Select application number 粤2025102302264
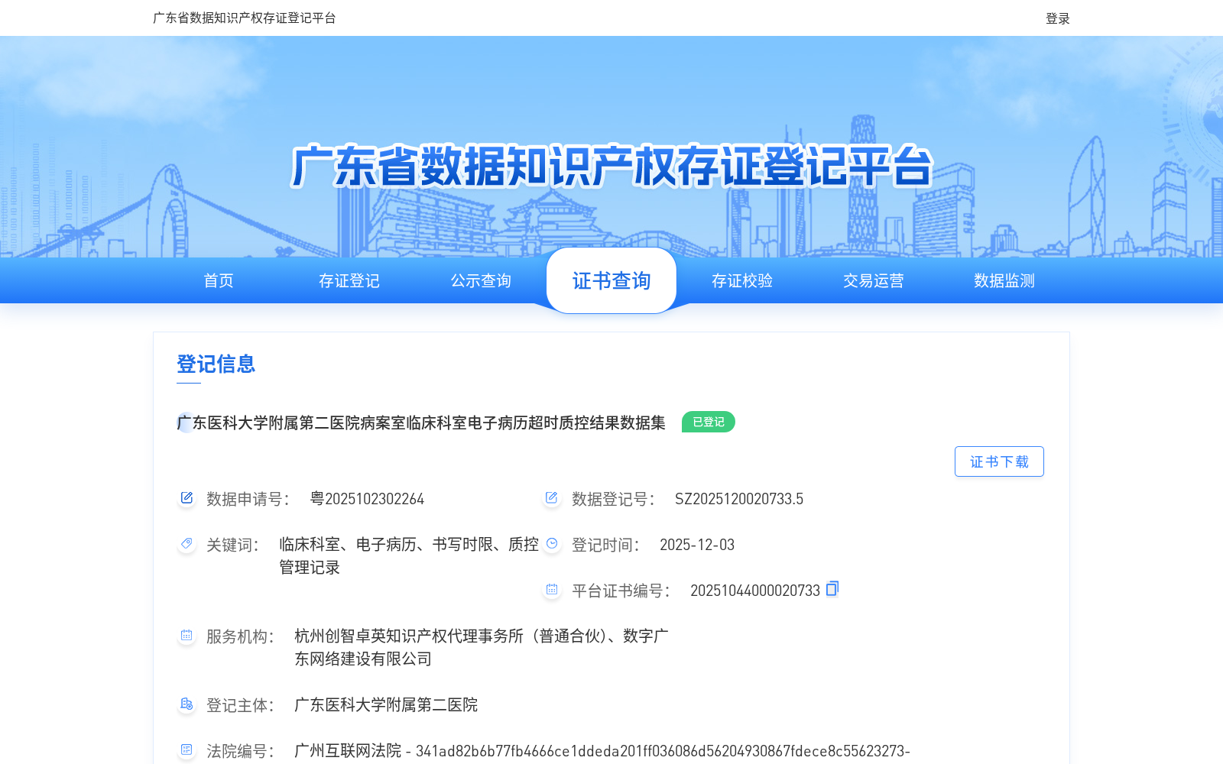 (x=367, y=499)
